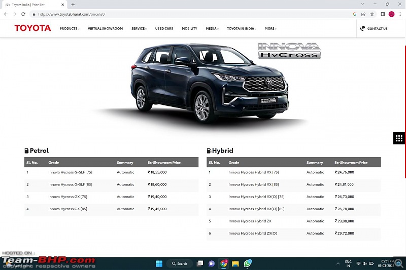Expand TOYOTA IN INDIA menu
Viewport: 406px width, 270px height.
click(242, 28)
